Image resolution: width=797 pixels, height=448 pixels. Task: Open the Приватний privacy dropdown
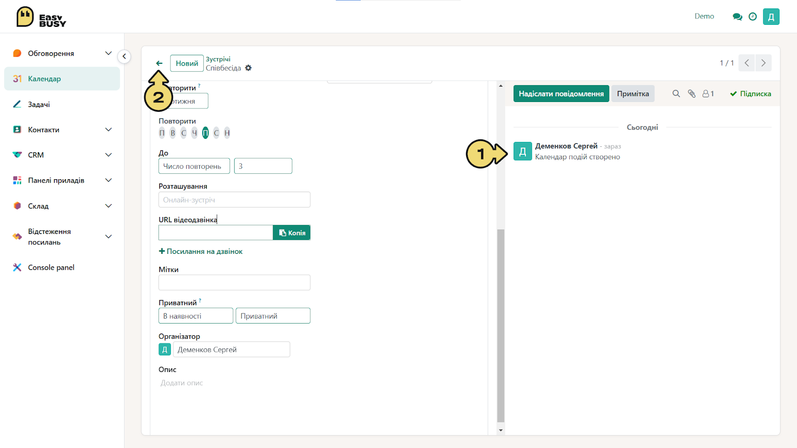click(x=273, y=316)
